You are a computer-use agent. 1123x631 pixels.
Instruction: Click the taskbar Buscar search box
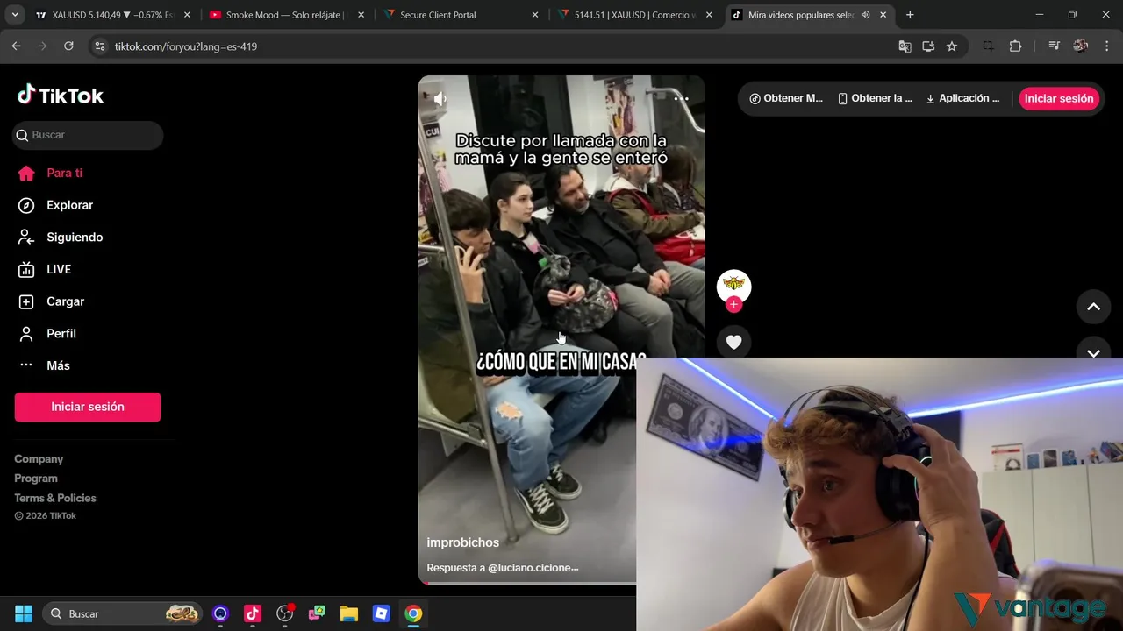(x=122, y=613)
